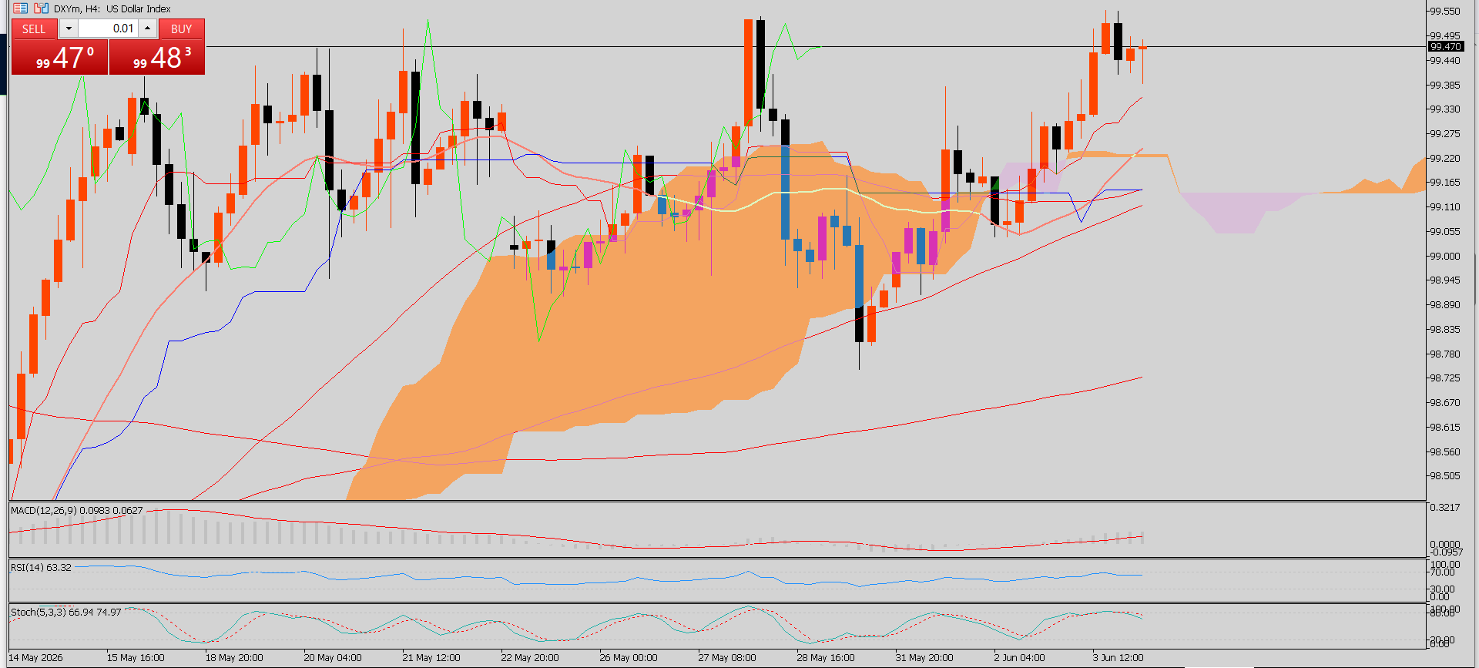Screen dimensions: 1479x668
Task: Select the '22 May 20:00' time axis label
Action: click(x=530, y=657)
